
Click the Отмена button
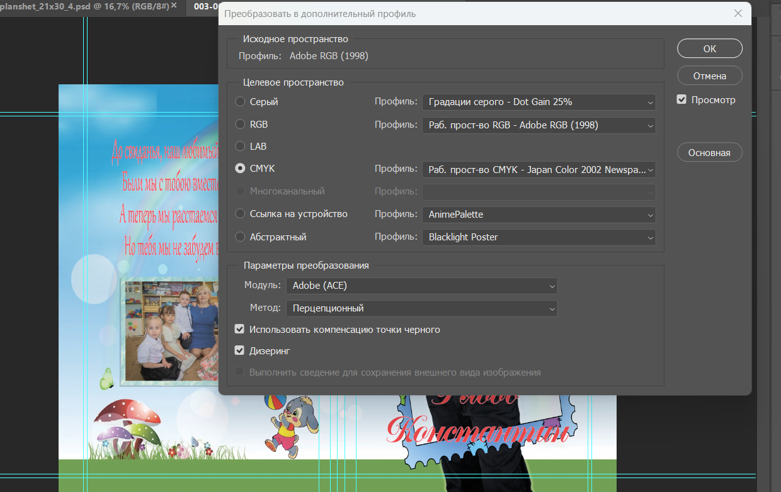click(x=710, y=75)
